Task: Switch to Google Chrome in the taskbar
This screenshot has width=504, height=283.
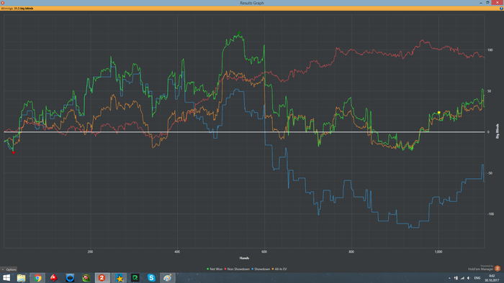Action: point(37,278)
